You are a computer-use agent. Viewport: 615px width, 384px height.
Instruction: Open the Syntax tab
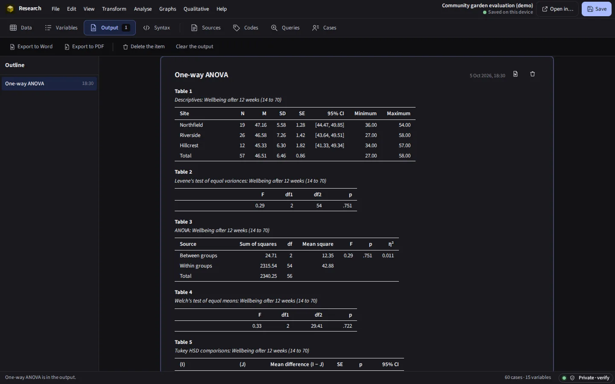157,28
